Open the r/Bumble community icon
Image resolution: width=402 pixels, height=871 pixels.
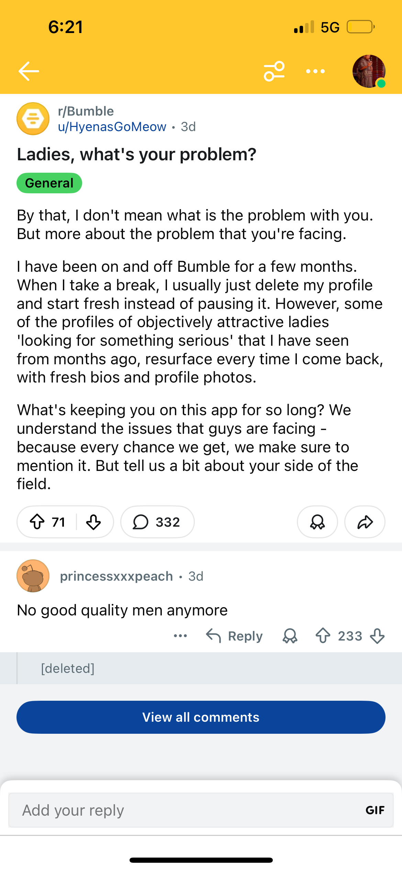33,119
